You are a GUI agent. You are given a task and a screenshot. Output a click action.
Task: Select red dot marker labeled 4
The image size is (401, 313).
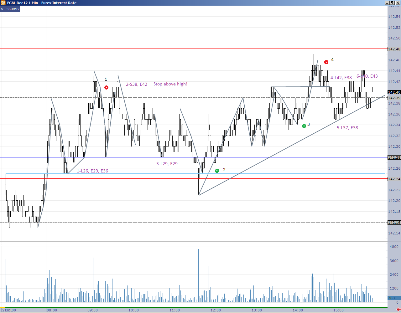(x=326, y=62)
